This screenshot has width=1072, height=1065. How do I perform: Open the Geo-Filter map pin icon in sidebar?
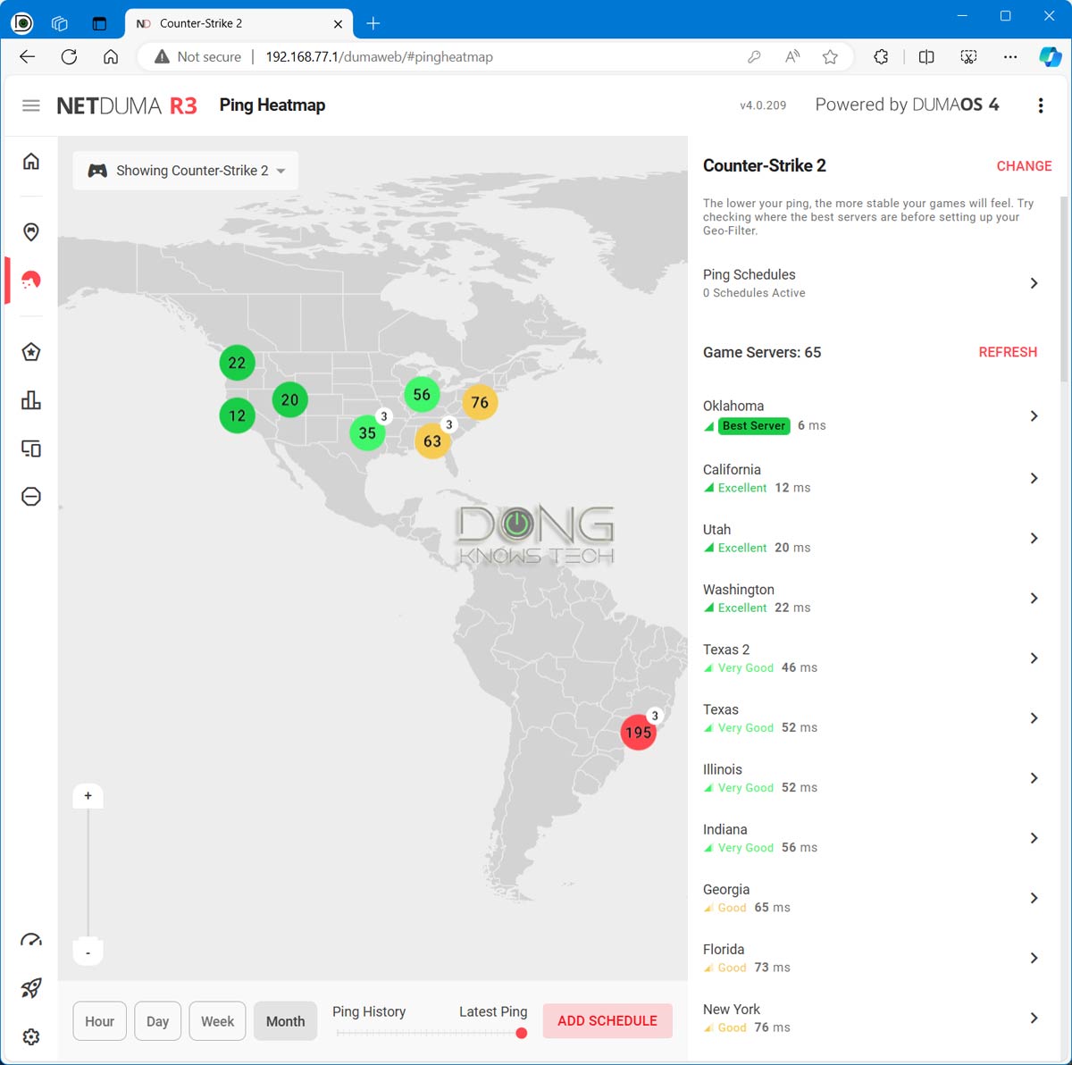coord(31,232)
